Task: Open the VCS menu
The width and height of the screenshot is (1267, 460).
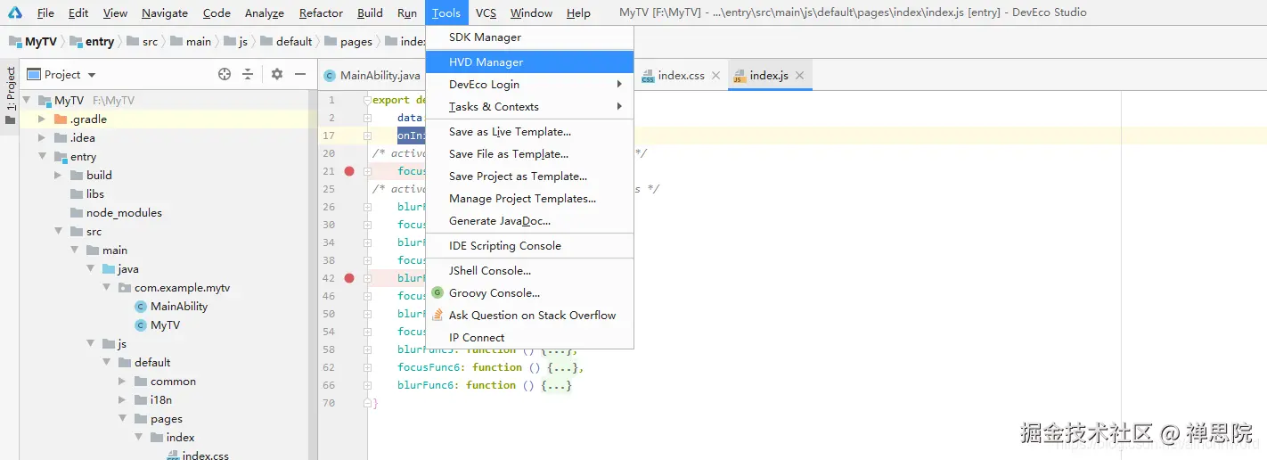Action: (486, 13)
